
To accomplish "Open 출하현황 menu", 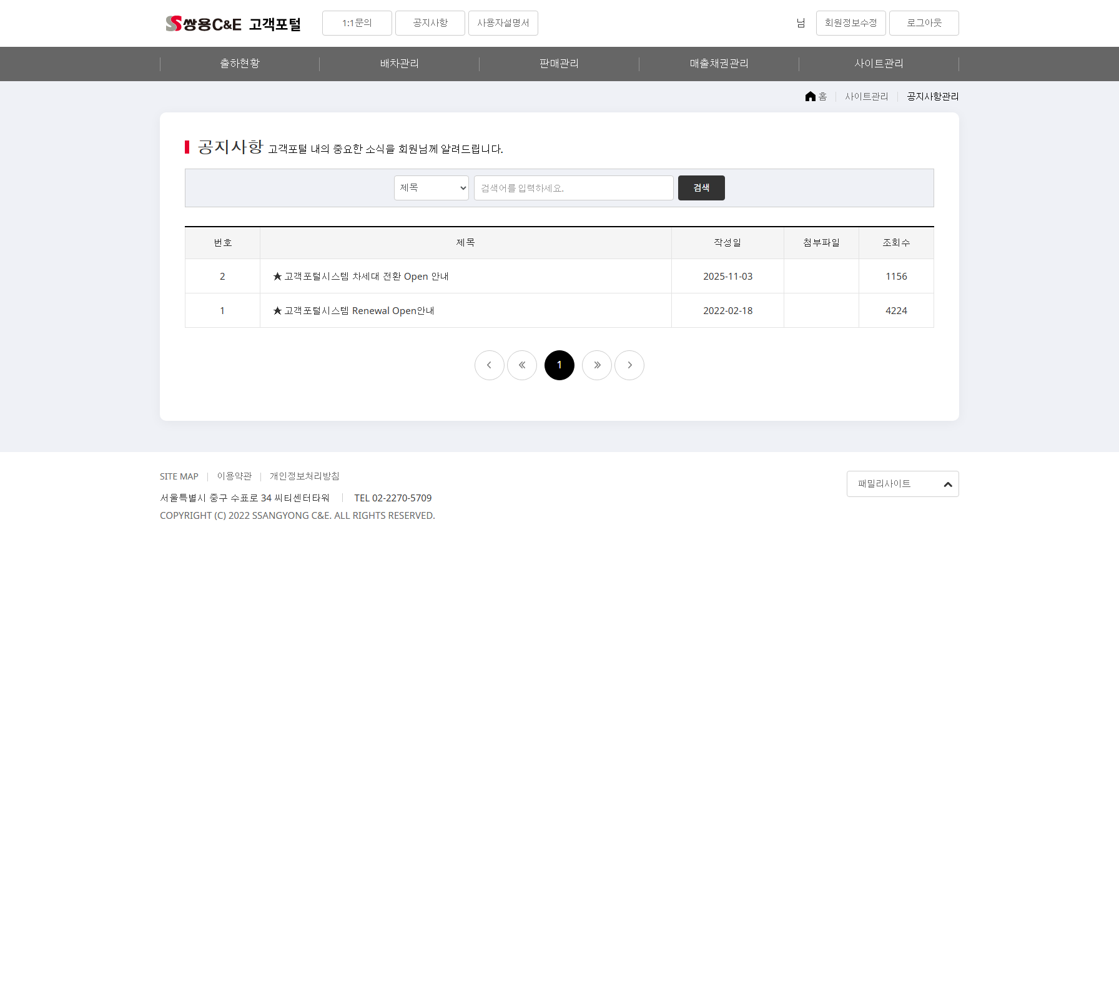I will pyautogui.click(x=240, y=64).
